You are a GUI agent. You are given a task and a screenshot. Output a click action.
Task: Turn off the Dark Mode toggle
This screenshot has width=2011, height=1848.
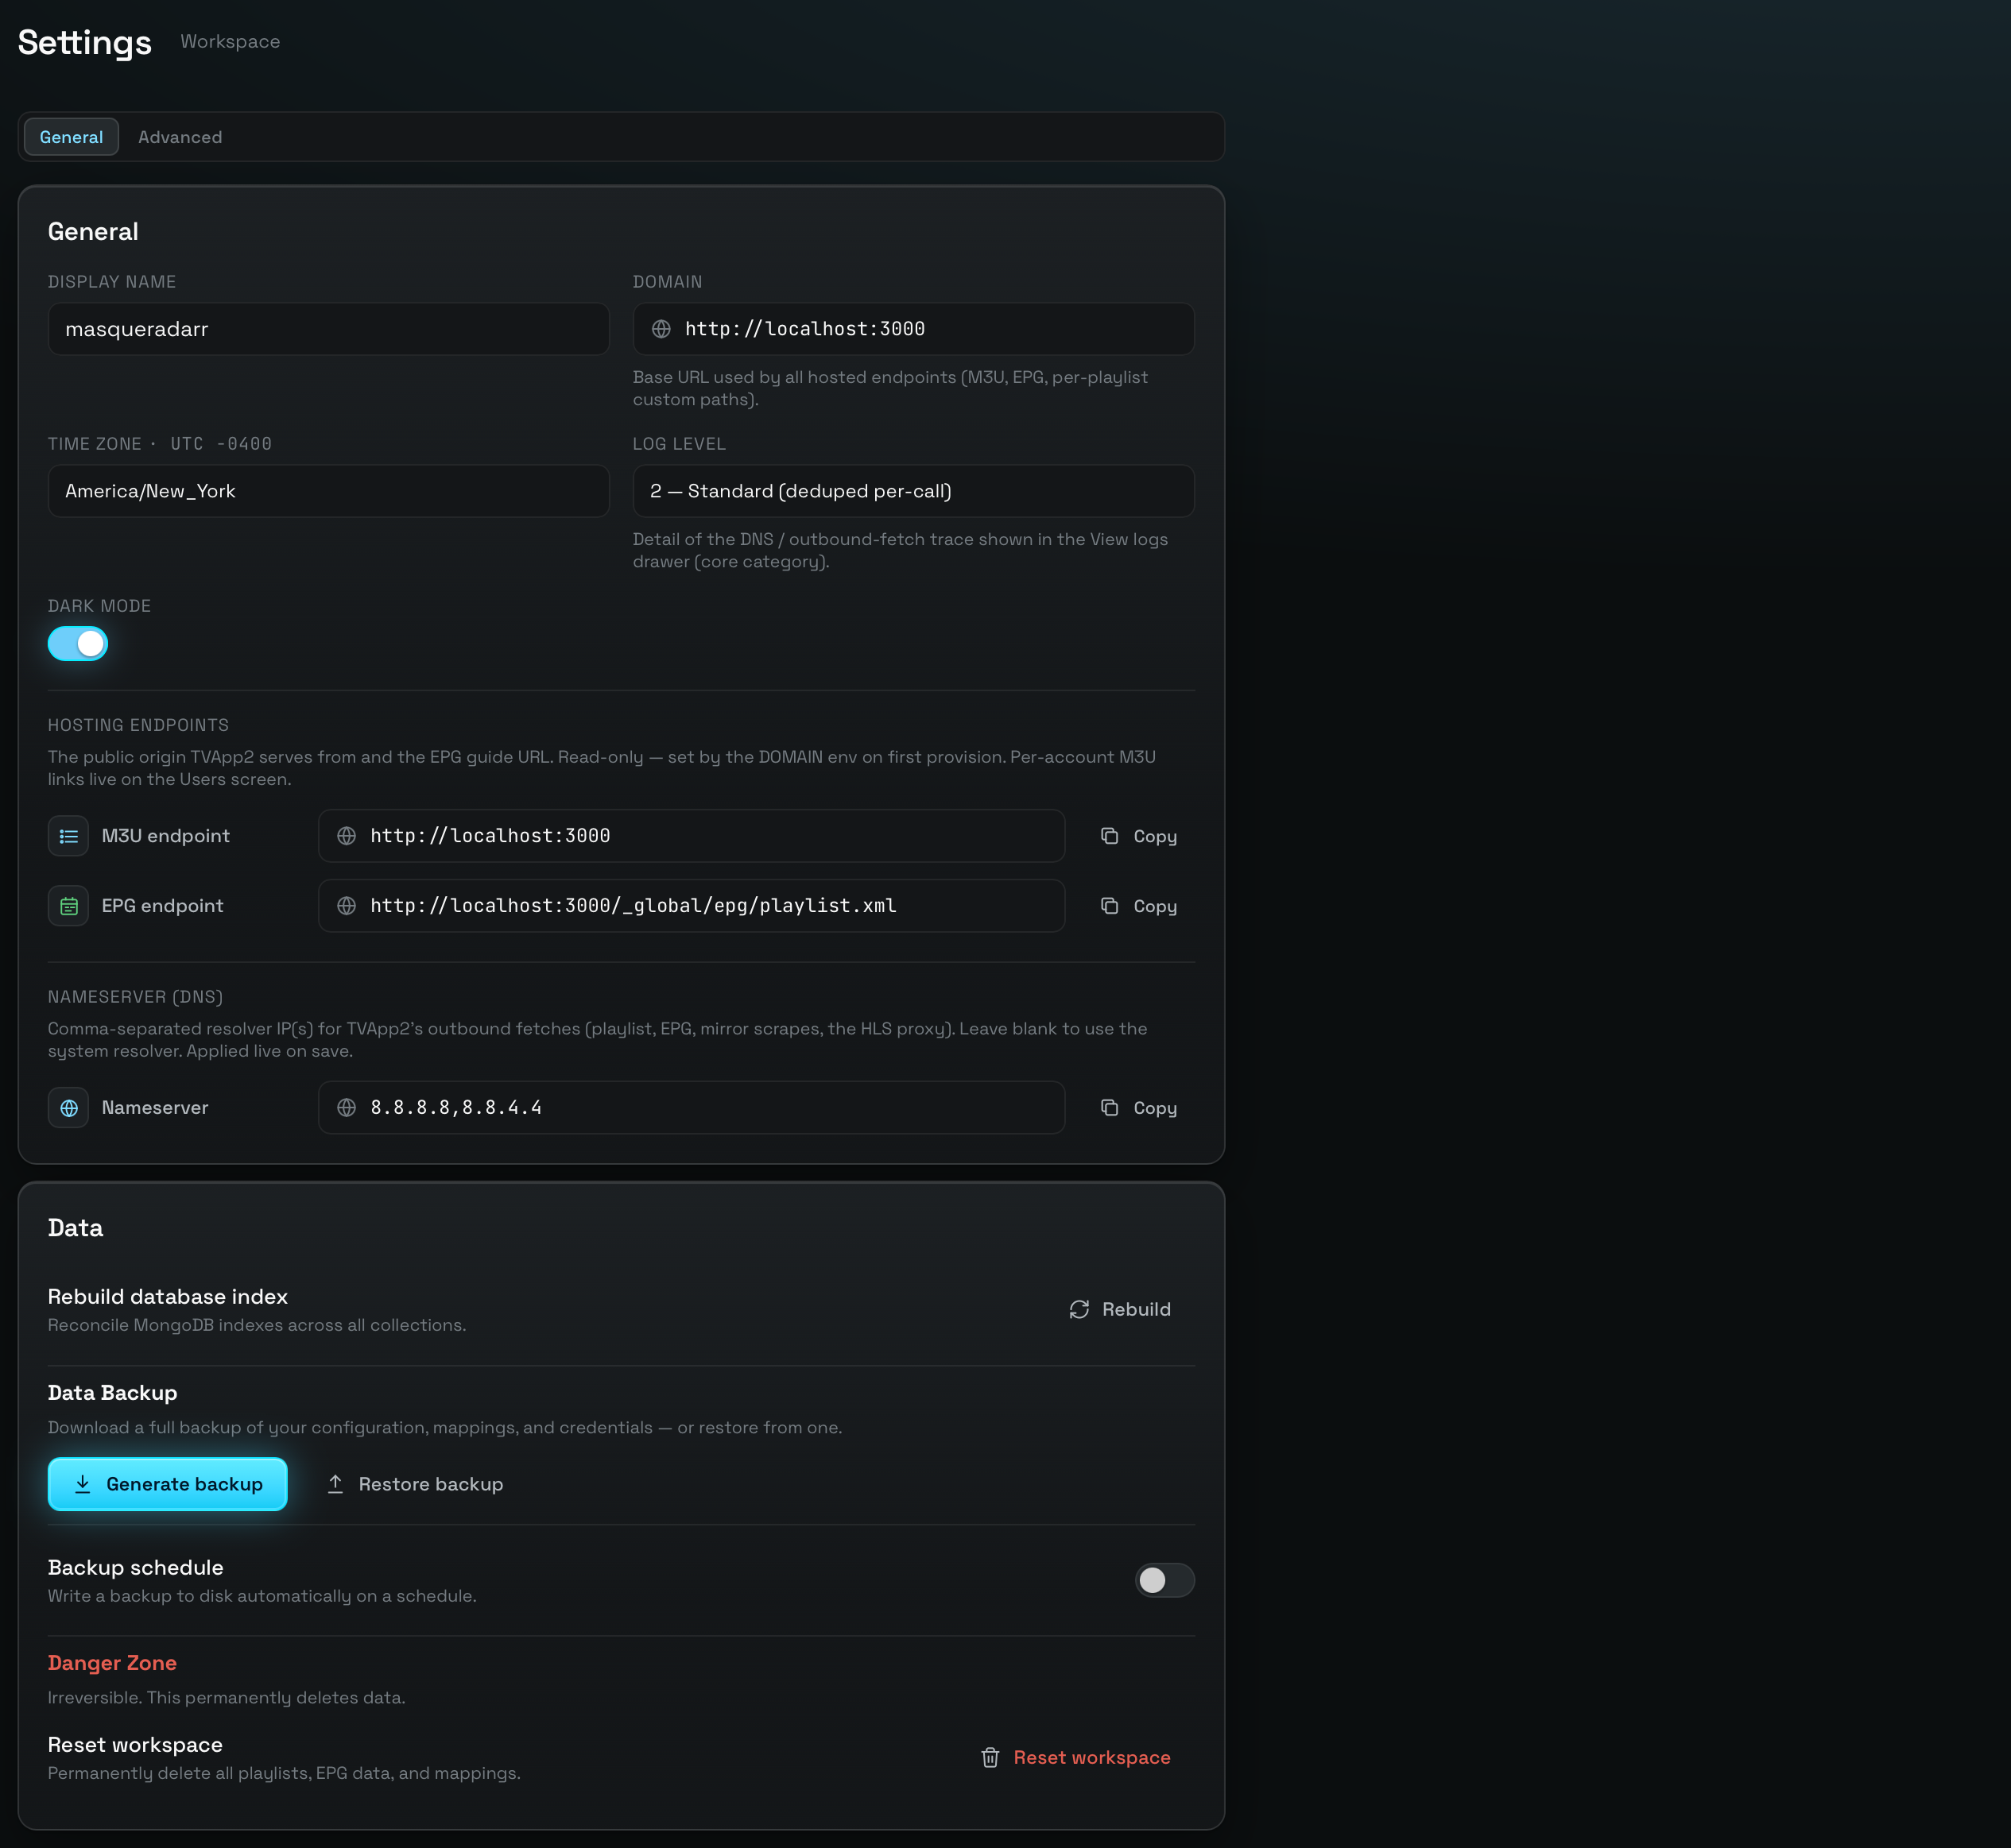pyautogui.click(x=78, y=644)
